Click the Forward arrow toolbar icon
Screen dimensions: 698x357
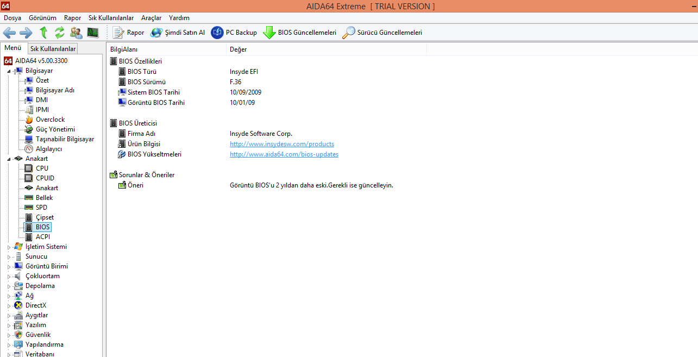pyautogui.click(x=26, y=33)
